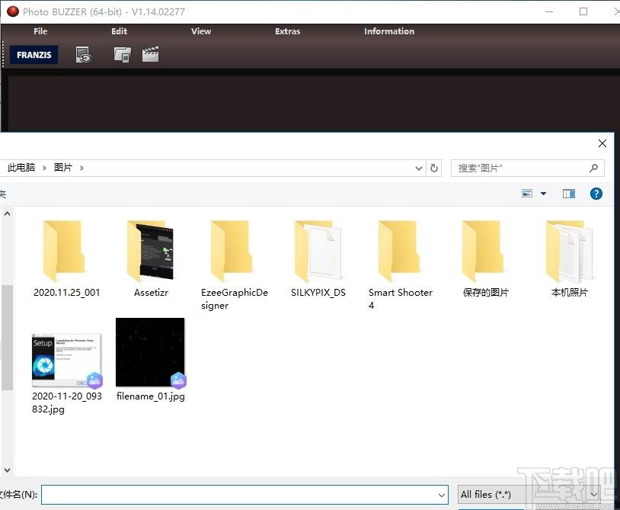
Task: Open the view options dropdown arrow
Action: point(543,194)
